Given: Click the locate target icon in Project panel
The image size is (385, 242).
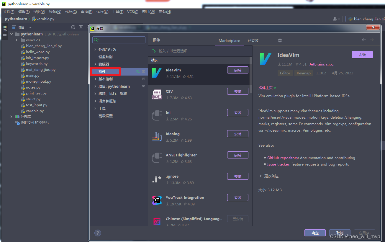Looking at the screenshot, I should point(73,27).
